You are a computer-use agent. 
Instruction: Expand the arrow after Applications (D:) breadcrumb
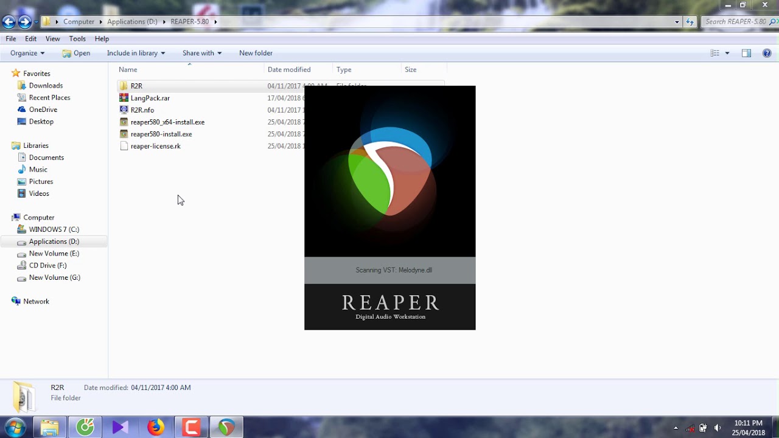click(164, 22)
